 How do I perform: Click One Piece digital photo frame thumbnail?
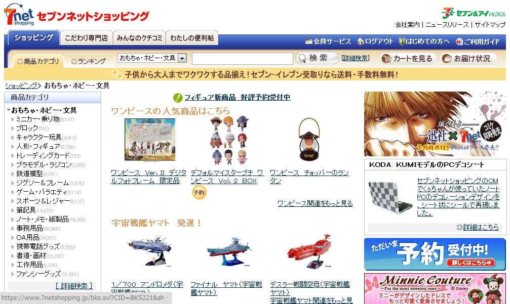[x=150, y=140]
